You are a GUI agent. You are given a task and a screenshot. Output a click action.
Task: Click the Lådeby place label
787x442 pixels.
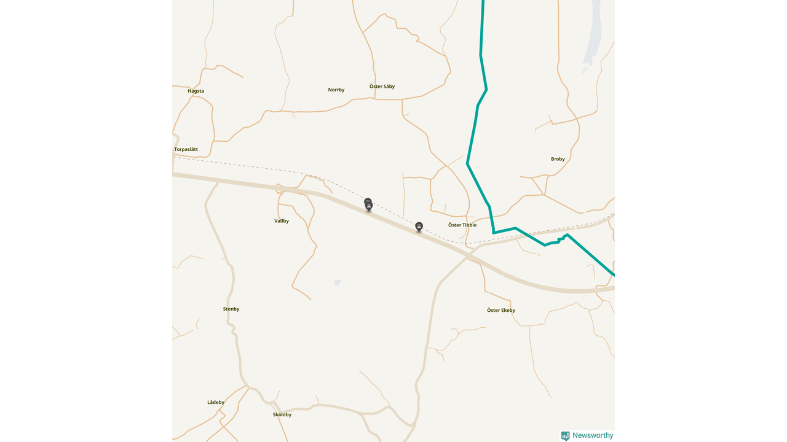(216, 402)
